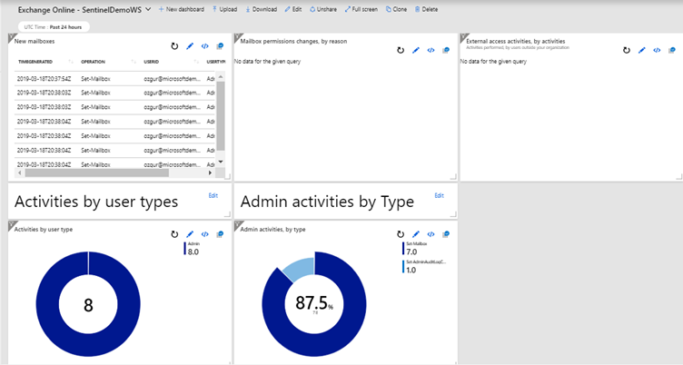
Task: Click the horizontal scrollbar thumb in mailbox table
Action: pos(96,173)
